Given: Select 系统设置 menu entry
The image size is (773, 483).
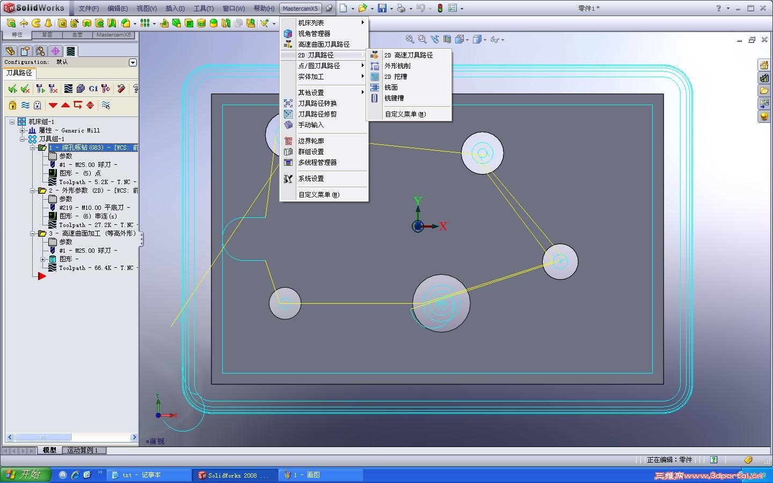Looking at the screenshot, I should point(324,179).
